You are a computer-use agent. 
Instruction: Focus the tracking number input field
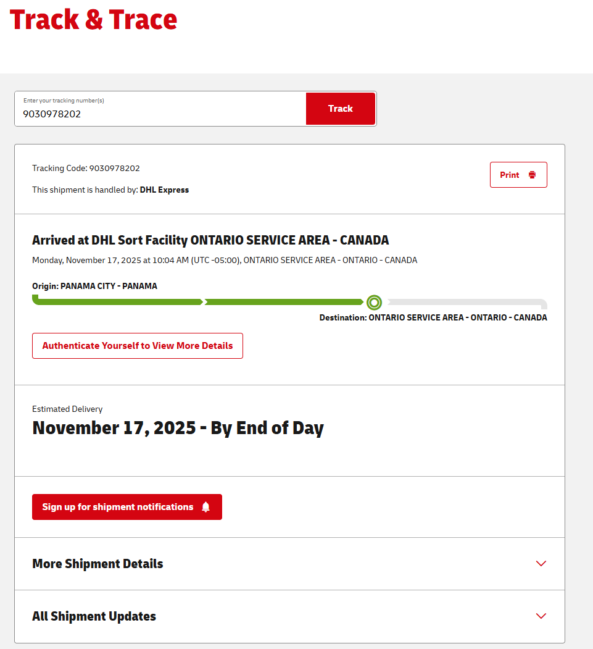pyautogui.click(x=160, y=114)
